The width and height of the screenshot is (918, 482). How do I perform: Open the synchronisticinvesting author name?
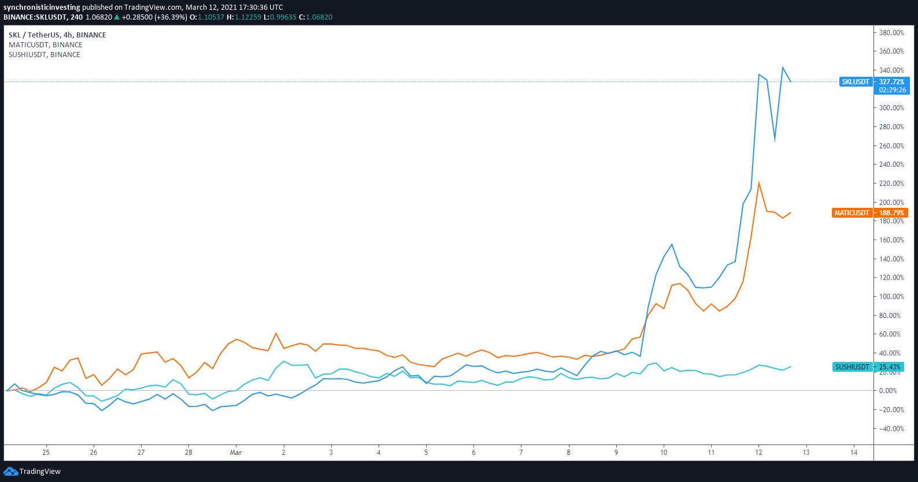(42, 8)
